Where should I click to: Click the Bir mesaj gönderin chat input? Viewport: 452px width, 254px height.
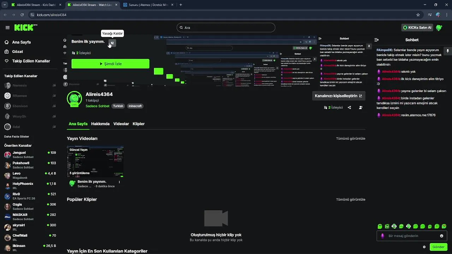tap(412, 236)
